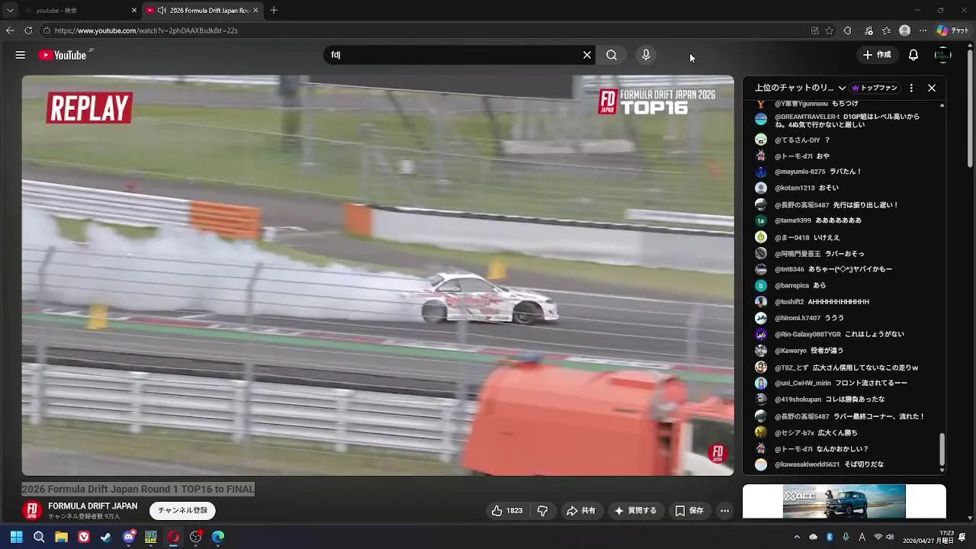Image resolution: width=976 pixels, height=549 pixels.
Task: Share the video via 共有 button
Action: pos(580,511)
